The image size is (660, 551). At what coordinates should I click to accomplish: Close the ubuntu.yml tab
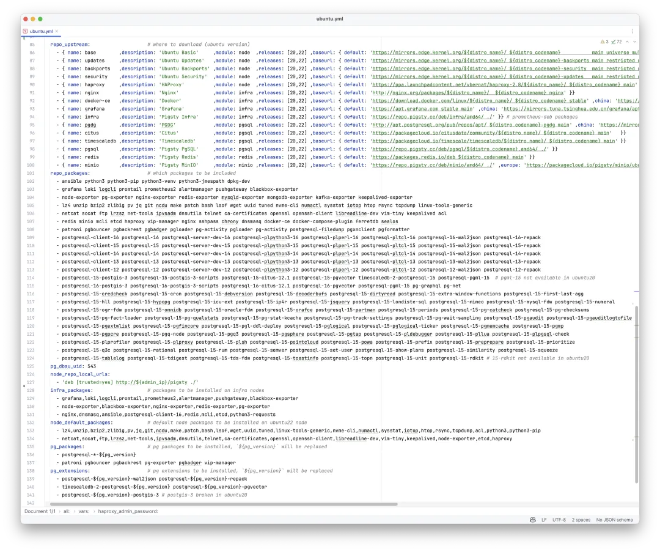point(56,31)
